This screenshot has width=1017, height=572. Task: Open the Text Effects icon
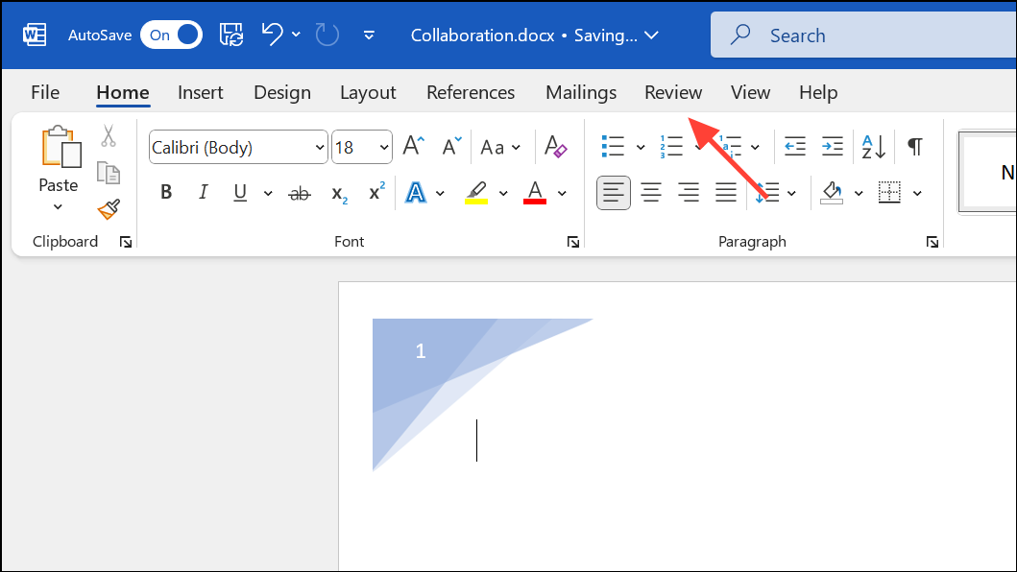click(x=414, y=192)
